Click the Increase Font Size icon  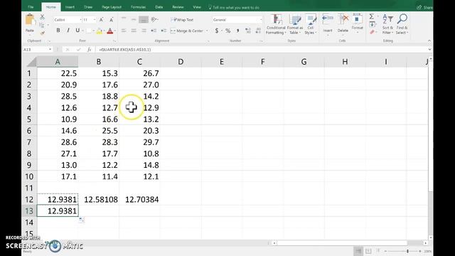(101, 20)
